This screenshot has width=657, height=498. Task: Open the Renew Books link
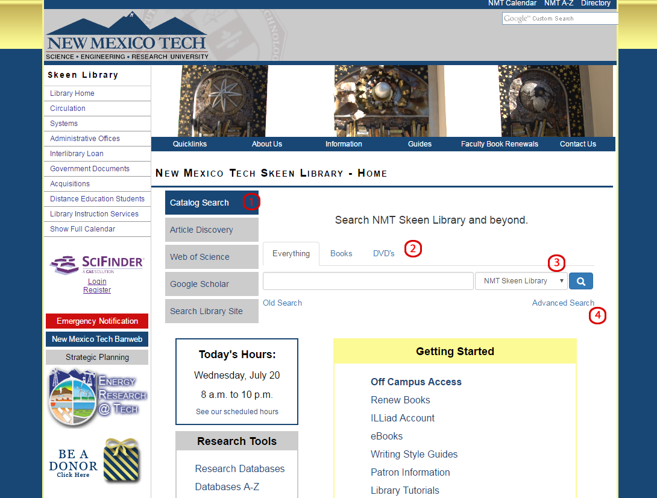click(x=400, y=400)
